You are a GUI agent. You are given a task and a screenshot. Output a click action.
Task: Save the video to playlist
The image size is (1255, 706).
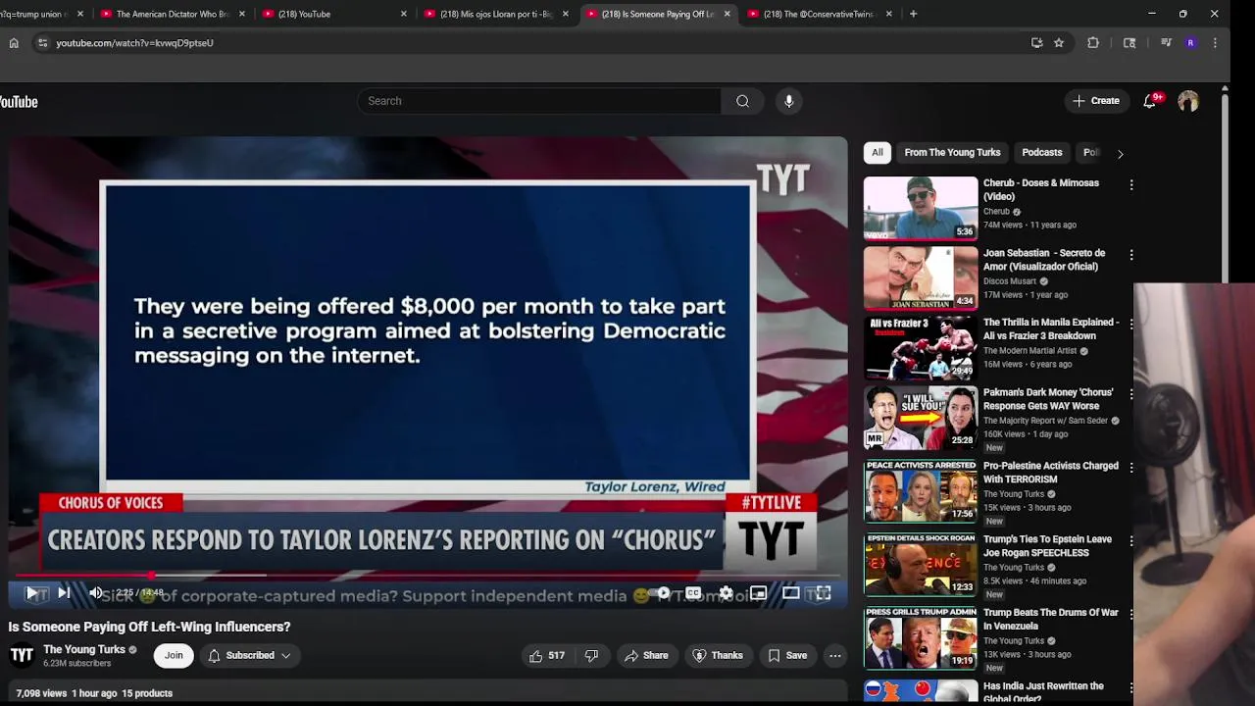787,655
